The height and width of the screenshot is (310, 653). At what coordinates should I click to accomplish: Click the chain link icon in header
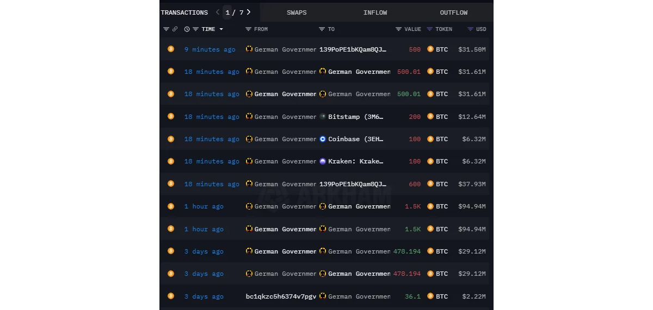click(x=175, y=29)
